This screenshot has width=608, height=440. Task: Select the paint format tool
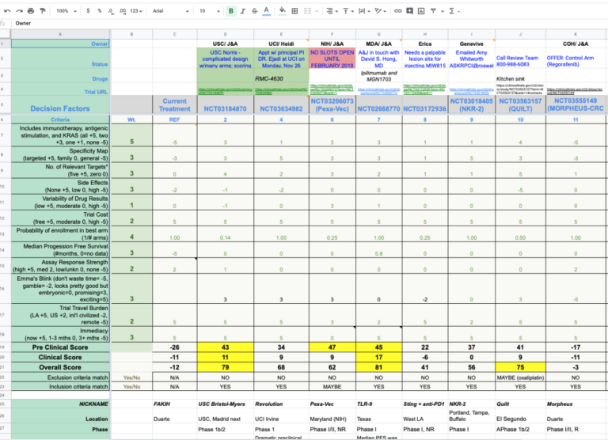[42, 11]
